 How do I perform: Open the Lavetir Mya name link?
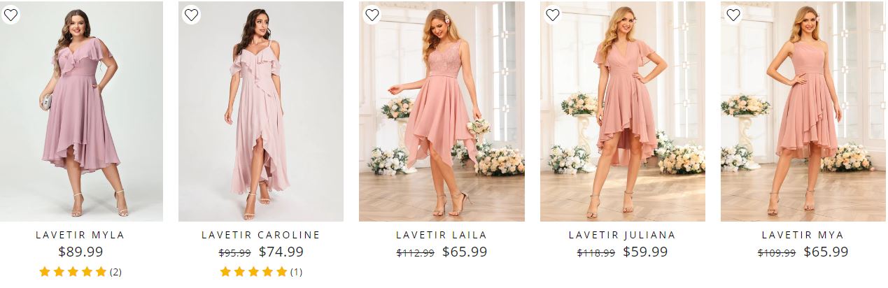(x=803, y=235)
